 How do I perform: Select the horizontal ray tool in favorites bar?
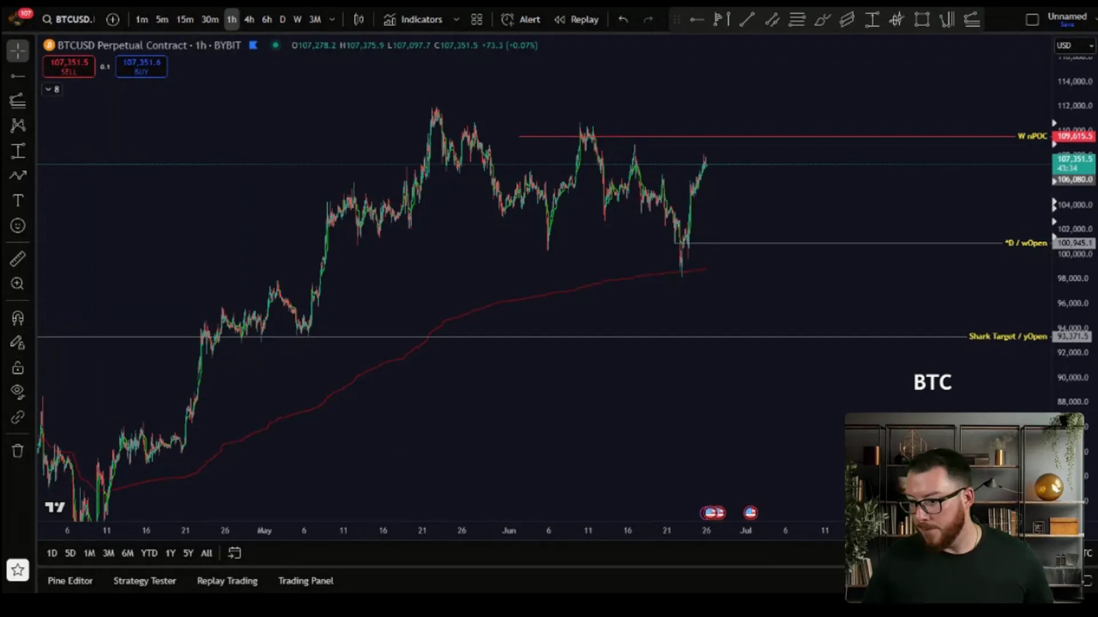[697, 19]
